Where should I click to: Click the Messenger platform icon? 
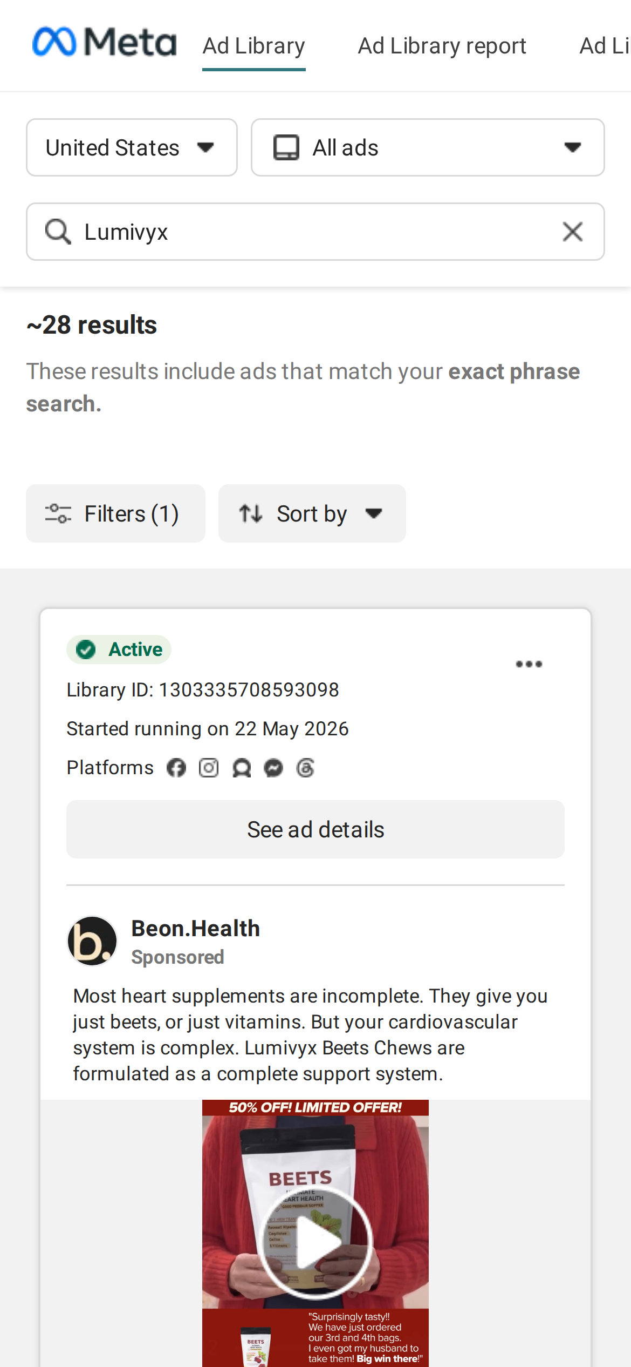click(x=273, y=768)
